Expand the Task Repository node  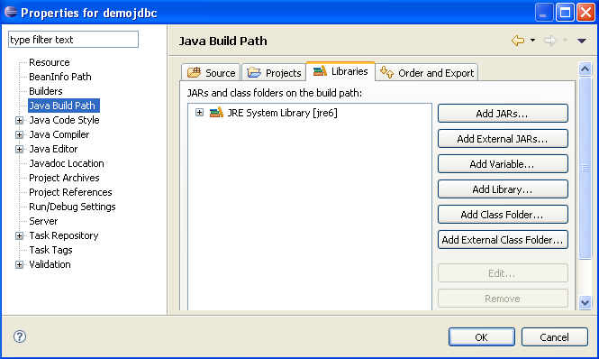(19, 235)
